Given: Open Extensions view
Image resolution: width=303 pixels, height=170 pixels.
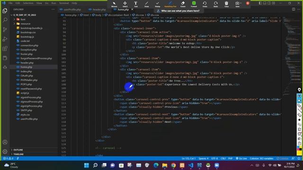Looking at the screenshot, I should point(5,48).
